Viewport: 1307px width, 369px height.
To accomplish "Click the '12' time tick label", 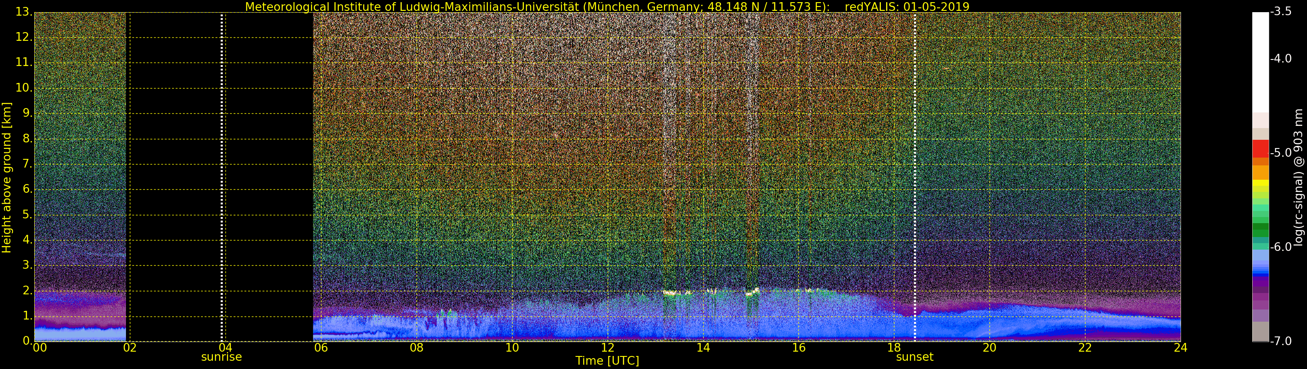I will 607,347.
